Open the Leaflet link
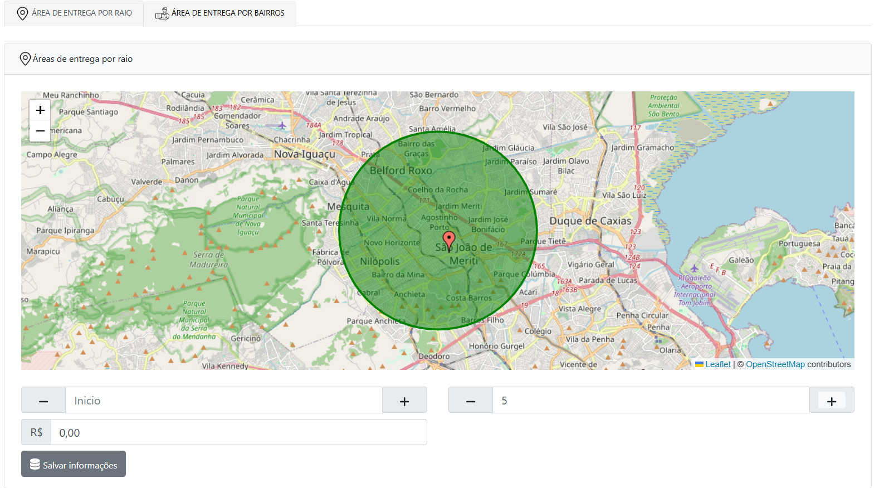 [x=717, y=364]
